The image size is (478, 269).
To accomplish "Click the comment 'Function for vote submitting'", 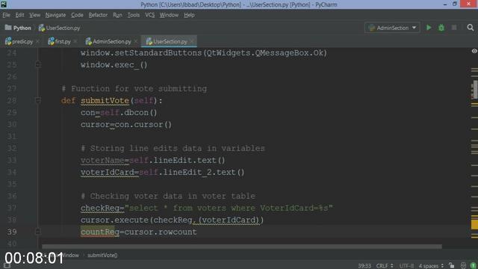I will pyautogui.click(x=134, y=89).
